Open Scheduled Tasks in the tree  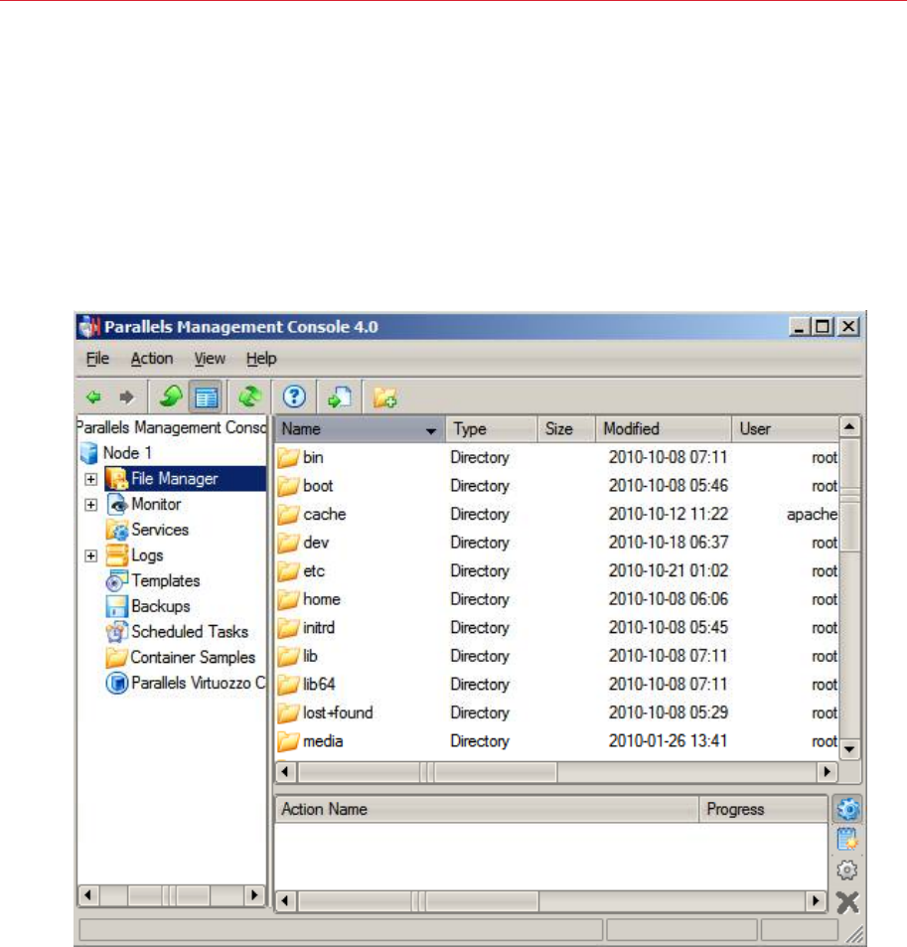pos(190,632)
